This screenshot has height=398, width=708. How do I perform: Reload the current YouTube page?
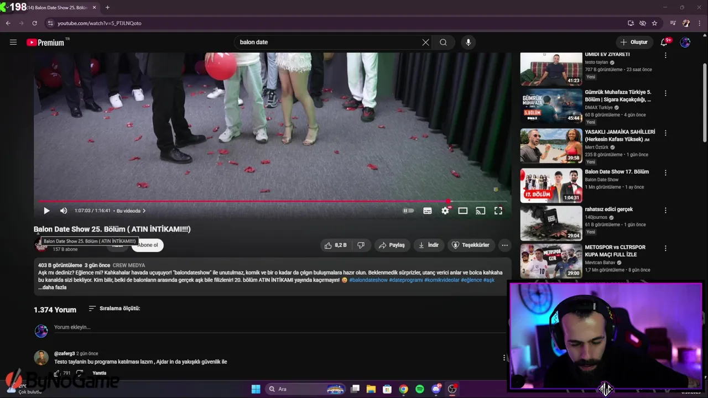click(34, 23)
